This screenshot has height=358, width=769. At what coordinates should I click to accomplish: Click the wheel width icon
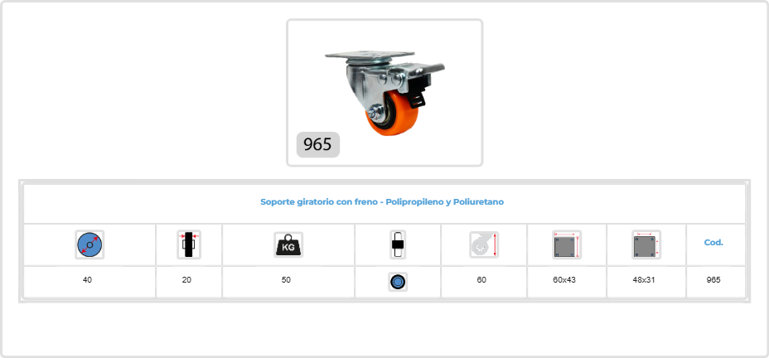[189, 244]
